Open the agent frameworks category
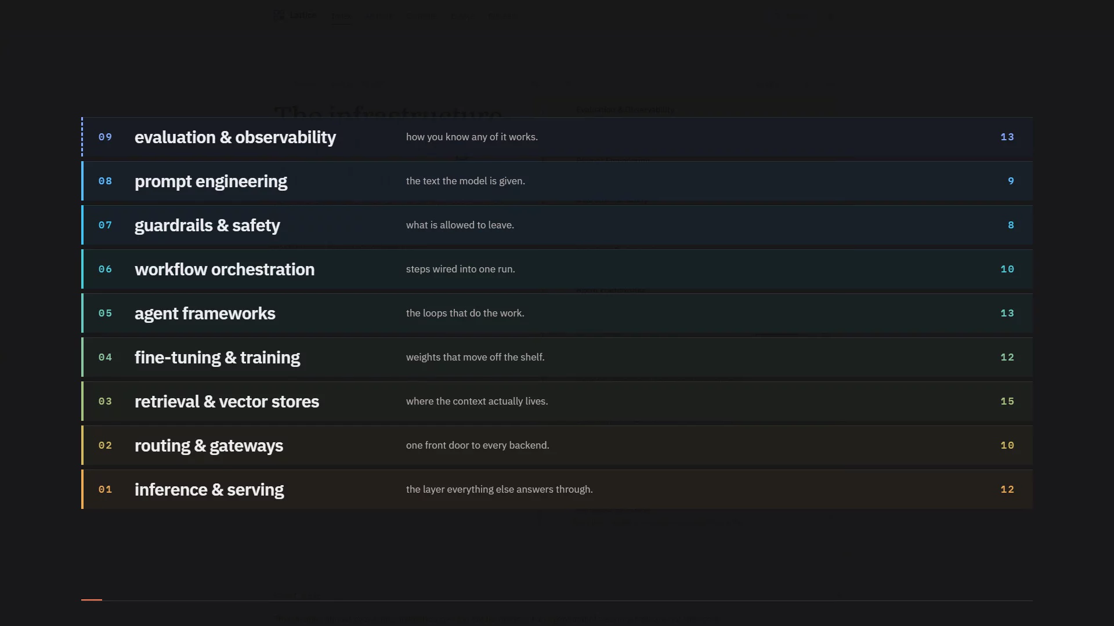1114x626 pixels. (557, 313)
